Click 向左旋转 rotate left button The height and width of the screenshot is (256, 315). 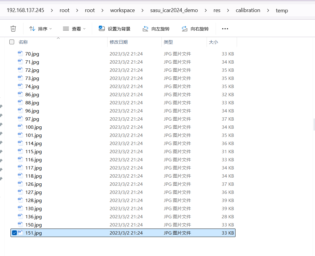click(x=156, y=29)
